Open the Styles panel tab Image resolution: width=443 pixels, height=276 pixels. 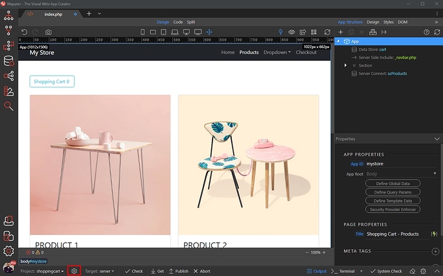[x=388, y=22]
